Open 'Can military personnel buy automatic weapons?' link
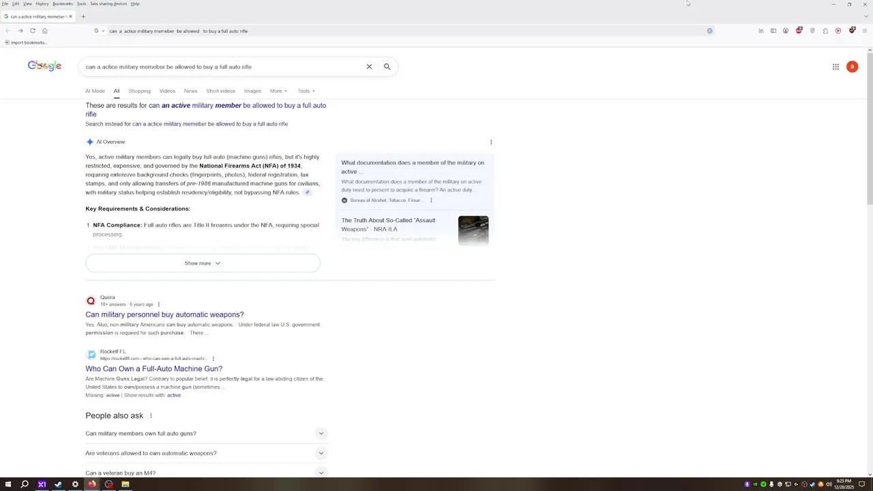873x491 pixels. click(164, 315)
